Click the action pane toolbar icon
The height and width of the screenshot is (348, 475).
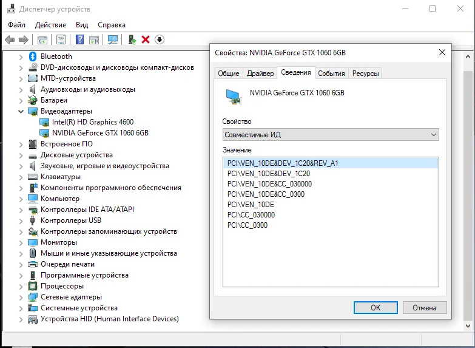point(94,39)
